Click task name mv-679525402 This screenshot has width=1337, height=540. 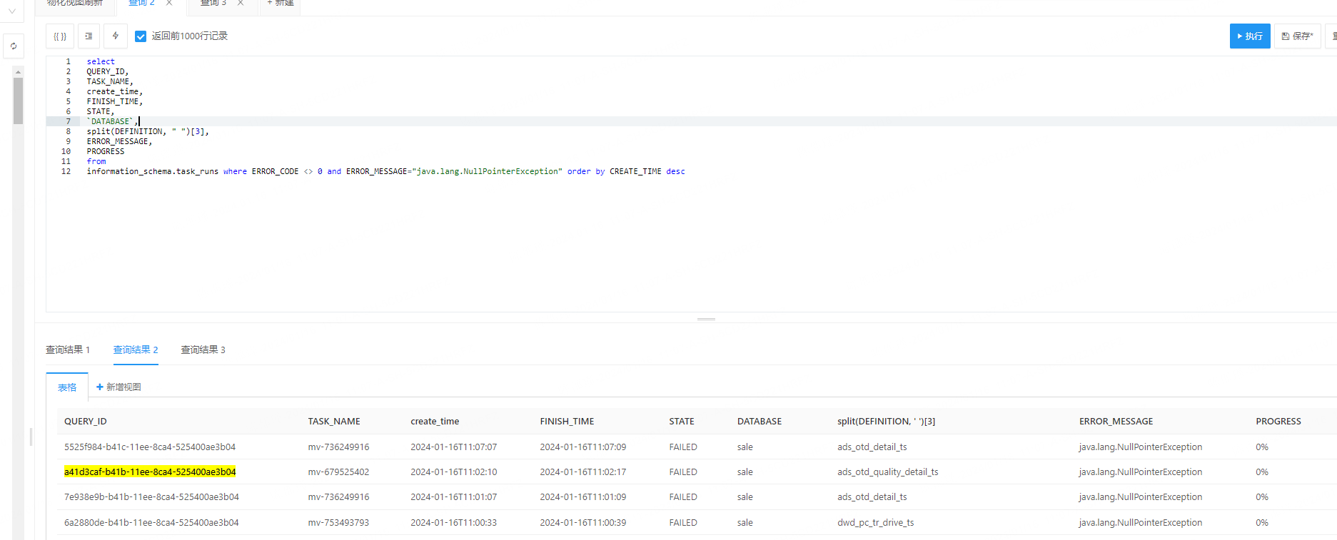click(338, 472)
